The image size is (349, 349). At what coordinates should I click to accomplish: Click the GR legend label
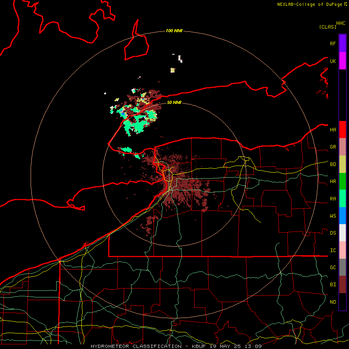pos(333,147)
